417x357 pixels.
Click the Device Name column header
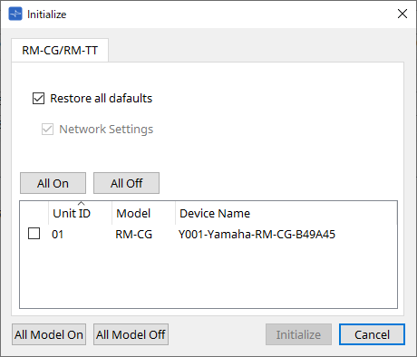[286, 213]
